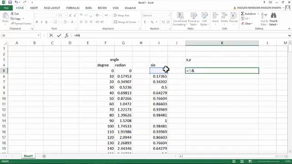Open the font name combo box

tap(46, 15)
